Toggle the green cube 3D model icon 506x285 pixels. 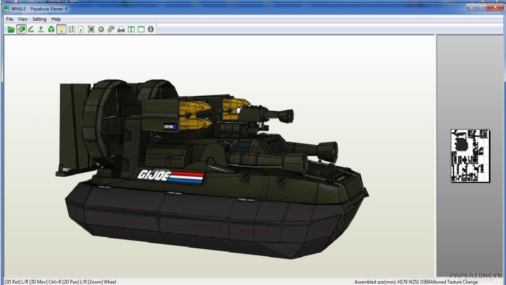coord(51,29)
